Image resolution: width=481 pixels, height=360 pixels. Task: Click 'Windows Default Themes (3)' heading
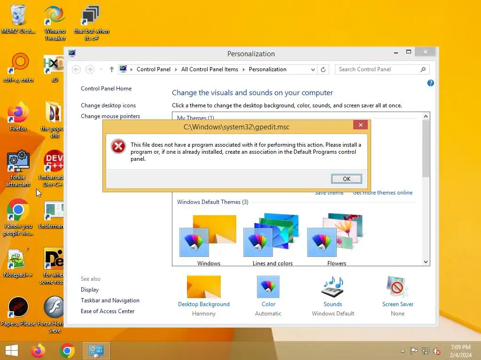click(213, 202)
